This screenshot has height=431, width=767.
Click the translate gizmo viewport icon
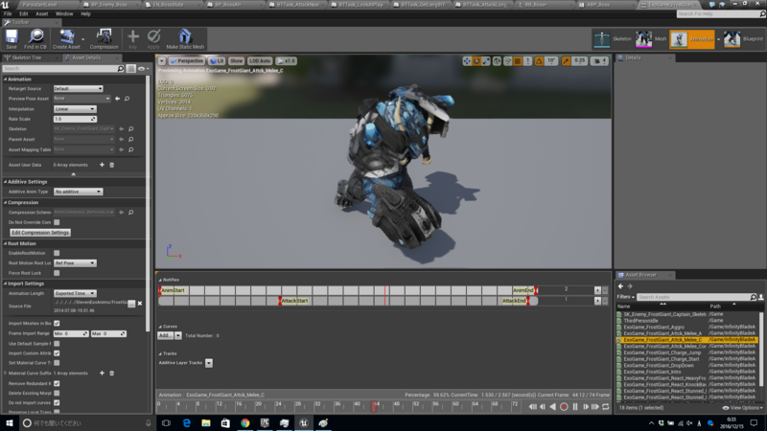[467, 61]
